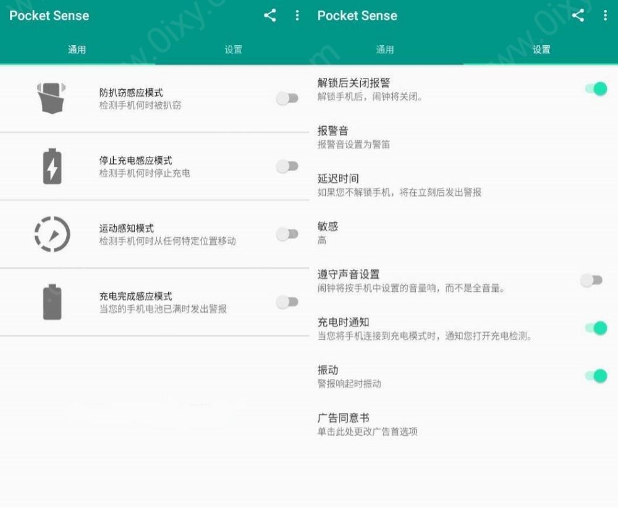
Task: Tap the full battery icon for 充电完成感应模式
Action: click(x=52, y=302)
